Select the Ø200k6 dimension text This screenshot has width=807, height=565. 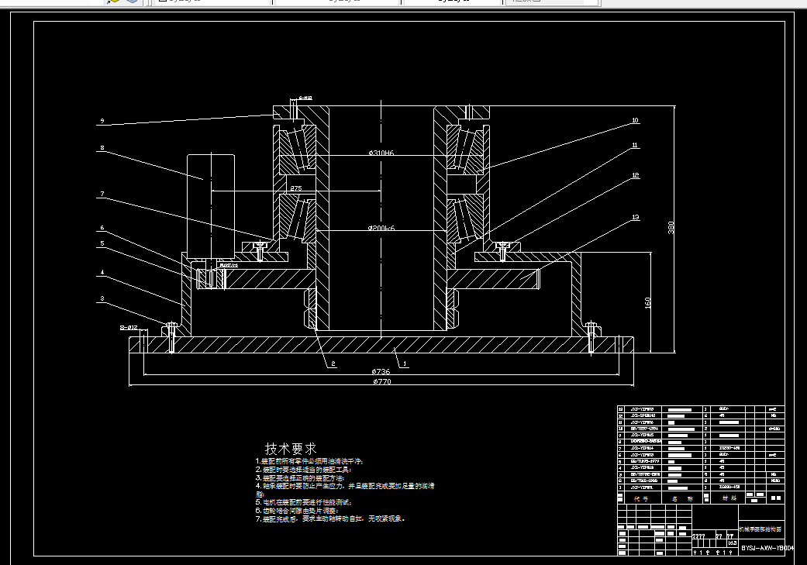pyautogui.click(x=381, y=228)
